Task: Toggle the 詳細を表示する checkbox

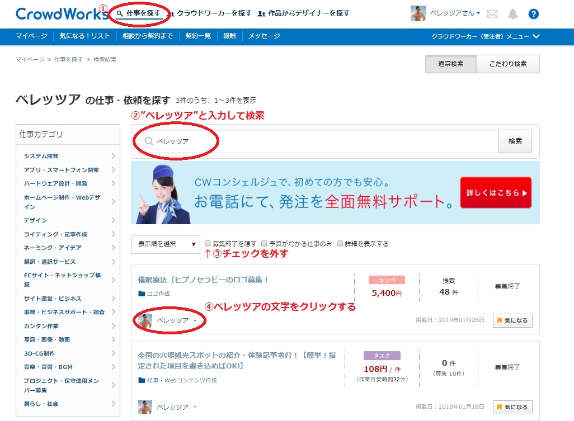Action: tap(340, 243)
